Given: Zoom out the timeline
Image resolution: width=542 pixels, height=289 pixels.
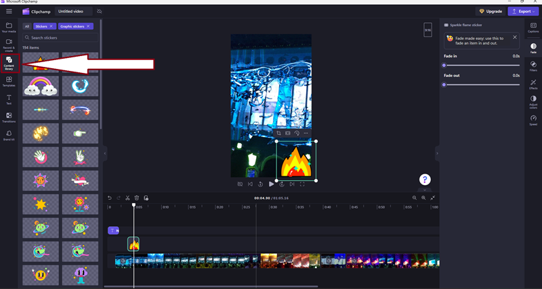Looking at the screenshot, I should [x=415, y=198].
